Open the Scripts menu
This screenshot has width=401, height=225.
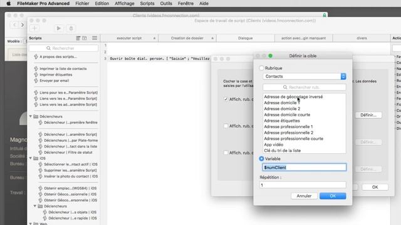147,3
